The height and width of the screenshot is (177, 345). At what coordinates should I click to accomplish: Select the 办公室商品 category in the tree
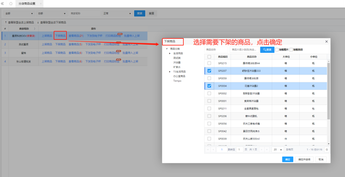coord(180,76)
